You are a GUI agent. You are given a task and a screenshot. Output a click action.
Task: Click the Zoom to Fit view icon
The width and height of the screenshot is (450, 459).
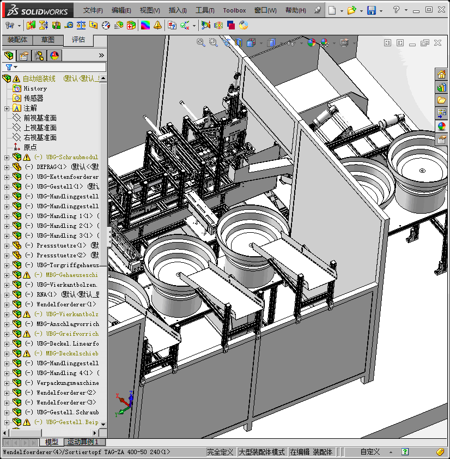pos(201,42)
